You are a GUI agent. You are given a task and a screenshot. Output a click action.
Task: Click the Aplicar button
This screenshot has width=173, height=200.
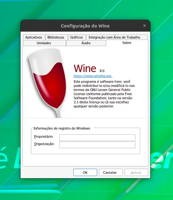pos(136,173)
